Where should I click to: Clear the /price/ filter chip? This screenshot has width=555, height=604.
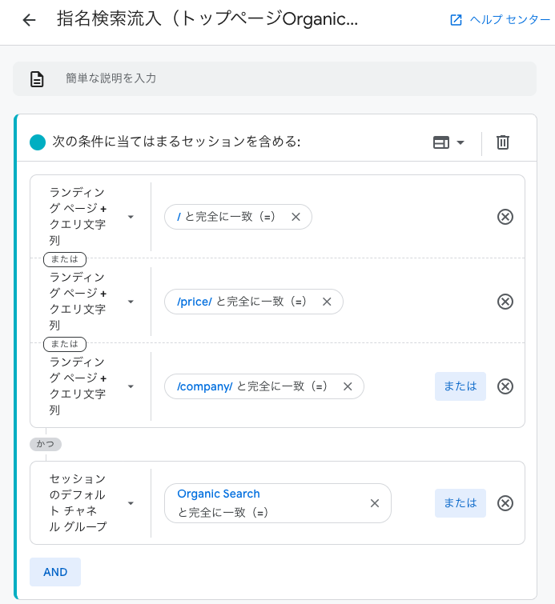pos(327,302)
